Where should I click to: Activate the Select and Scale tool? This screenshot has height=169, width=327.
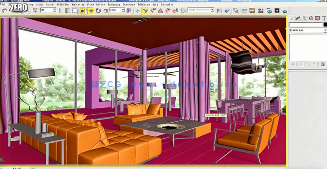(106, 11)
